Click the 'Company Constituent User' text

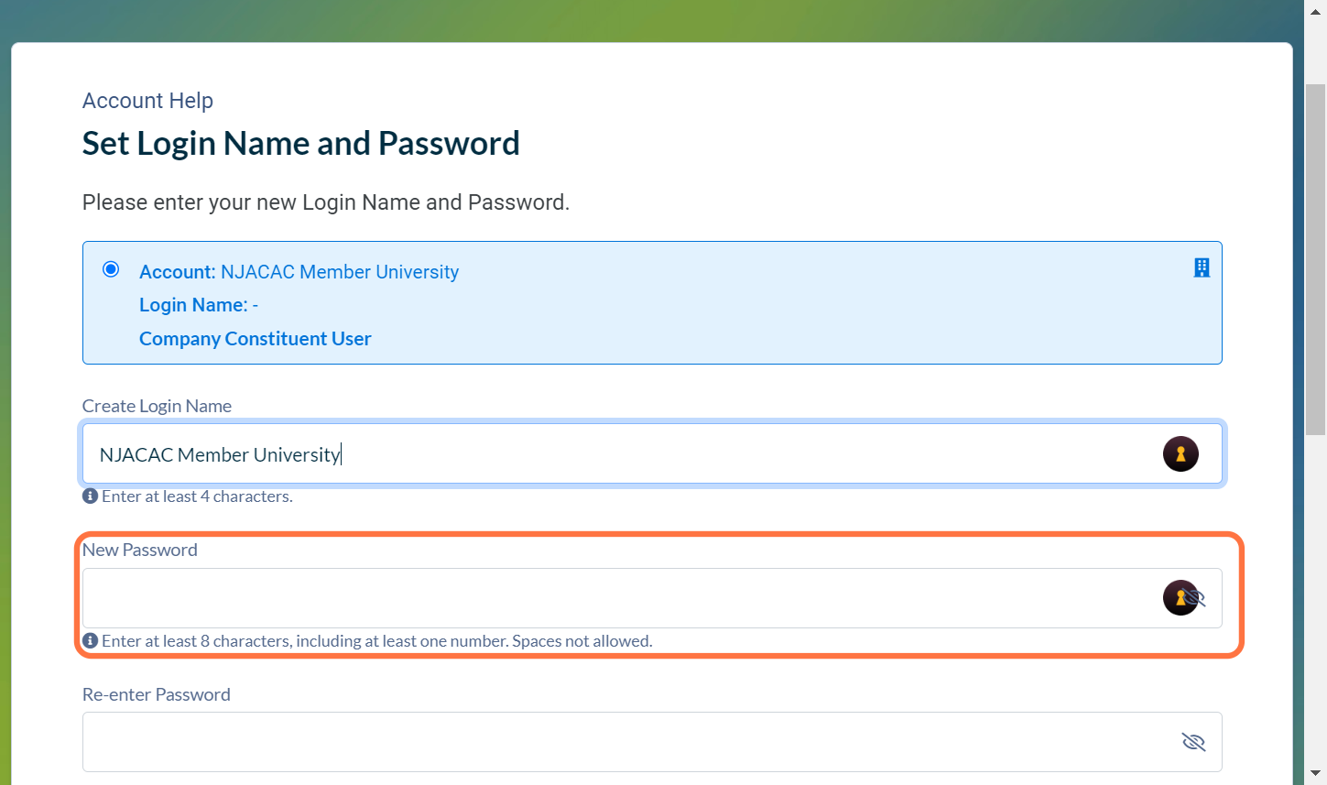coord(256,339)
